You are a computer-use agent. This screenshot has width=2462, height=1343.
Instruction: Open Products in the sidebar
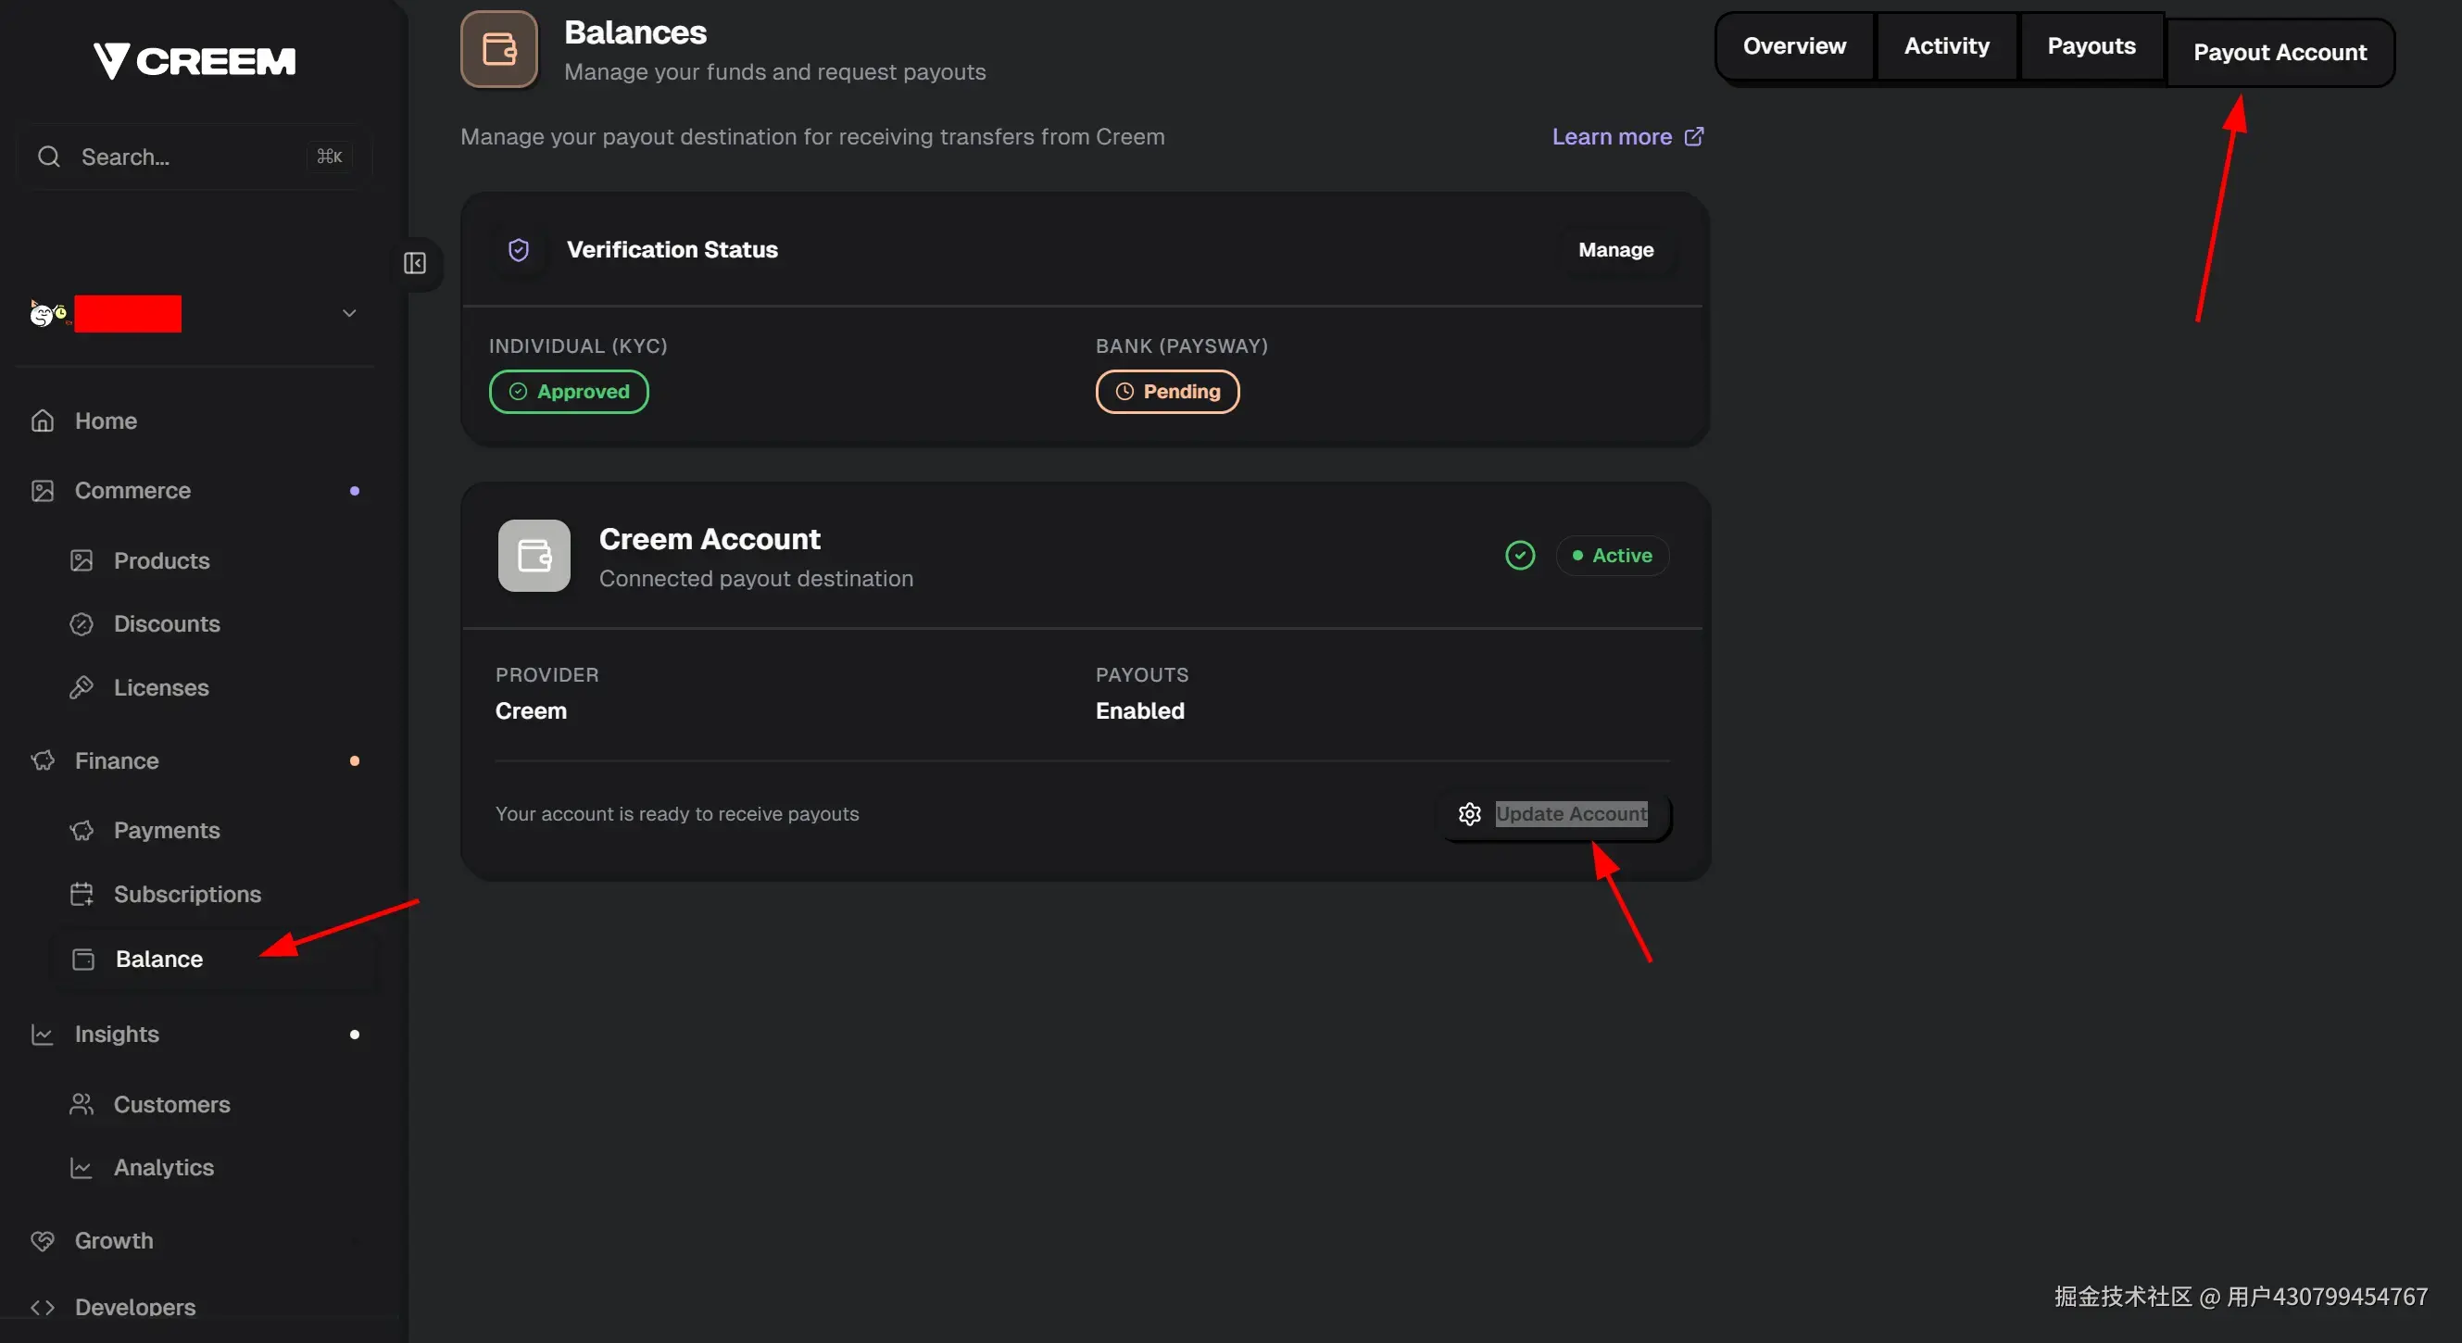pyautogui.click(x=214, y=560)
